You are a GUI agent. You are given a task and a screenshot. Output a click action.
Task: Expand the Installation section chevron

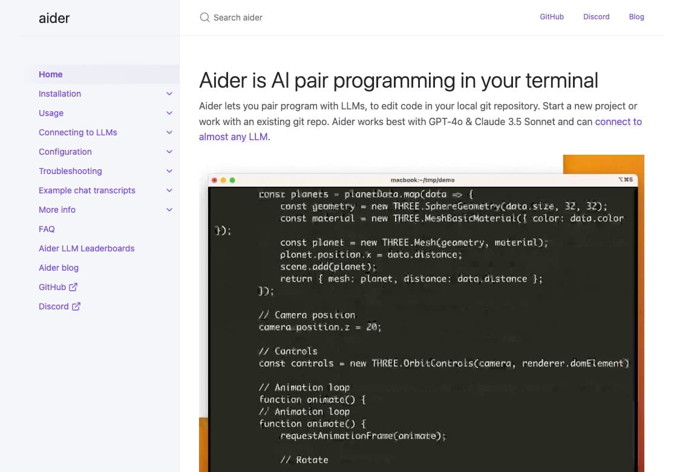click(x=169, y=94)
